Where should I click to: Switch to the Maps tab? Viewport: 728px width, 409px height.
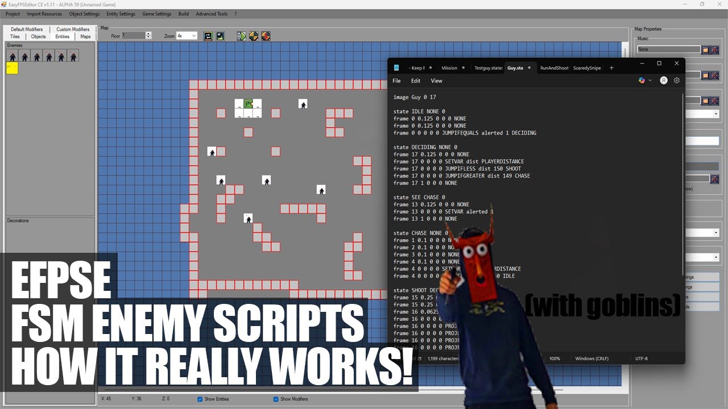click(85, 36)
